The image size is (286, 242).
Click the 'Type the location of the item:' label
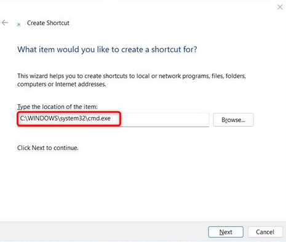pyautogui.click(x=57, y=107)
